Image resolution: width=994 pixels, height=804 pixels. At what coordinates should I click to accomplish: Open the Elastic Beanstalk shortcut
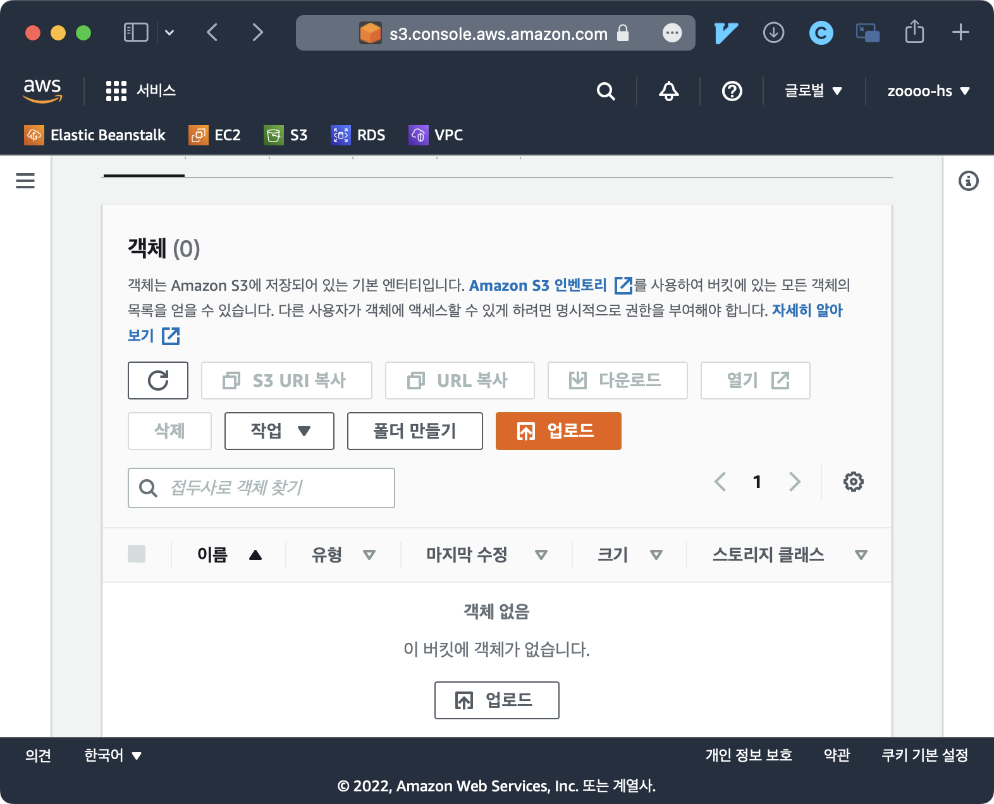pos(95,135)
